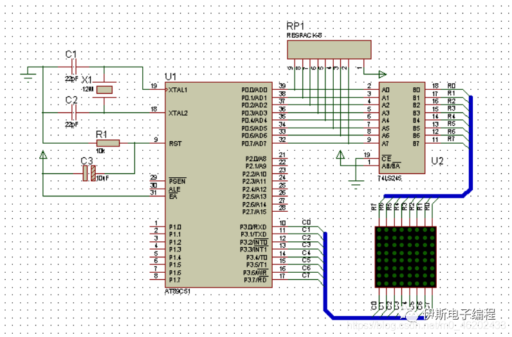Click the P3.6/WR pin label
Image resolution: width=512 pixels, height=337 pixels.
(255, 273)
